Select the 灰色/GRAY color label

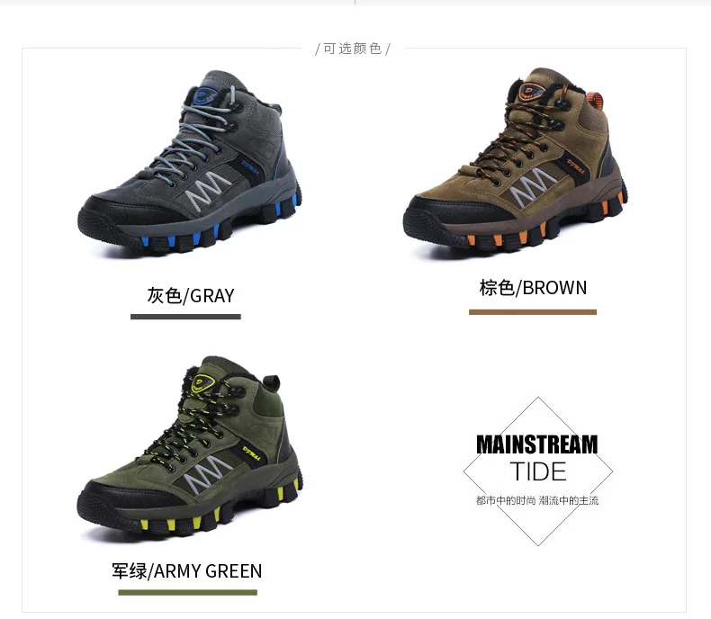click(191, 295)
